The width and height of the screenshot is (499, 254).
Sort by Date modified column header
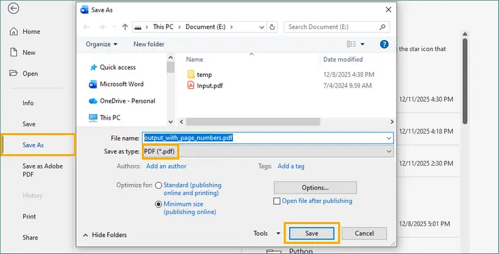[x=343, y=60]
